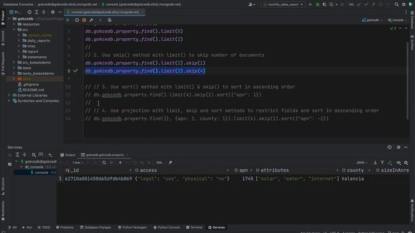Open Database Changes tool window
The height and width of the screenshot is (233, 415).
click(x=95, y=227)
